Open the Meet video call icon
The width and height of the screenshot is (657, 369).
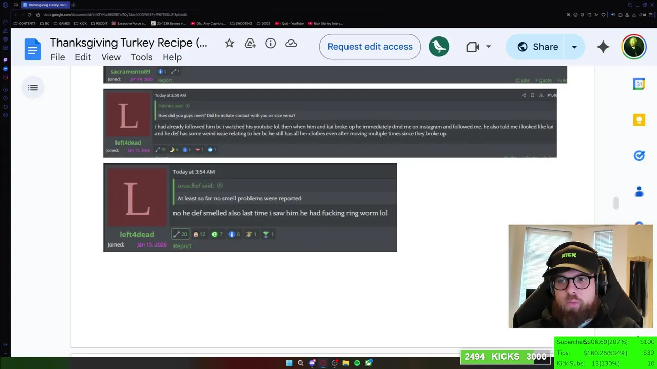[x=473, y=47]
